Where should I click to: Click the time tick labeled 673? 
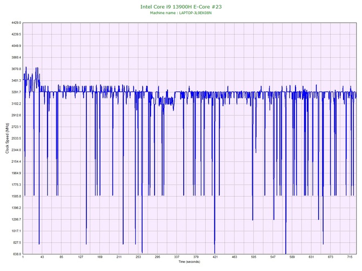point(330,257)
